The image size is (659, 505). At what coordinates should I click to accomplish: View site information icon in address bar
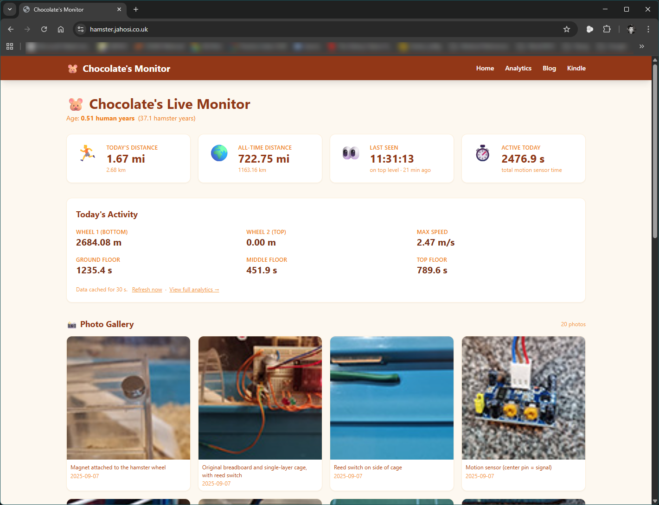point(81,29)
